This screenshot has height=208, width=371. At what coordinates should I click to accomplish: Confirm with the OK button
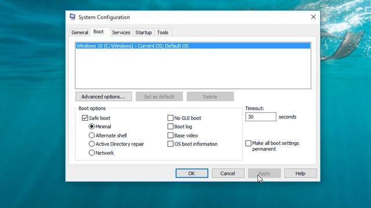tap(192, 173)
